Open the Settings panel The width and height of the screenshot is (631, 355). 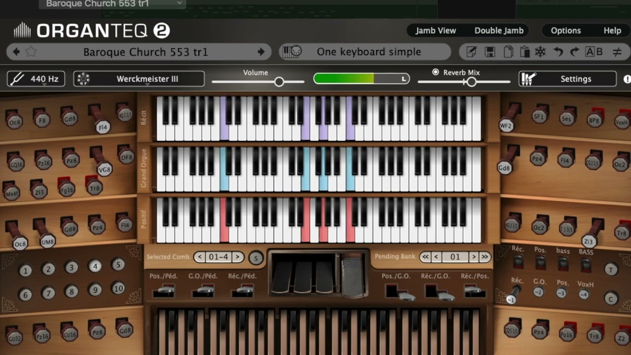(x=567, y=79)
